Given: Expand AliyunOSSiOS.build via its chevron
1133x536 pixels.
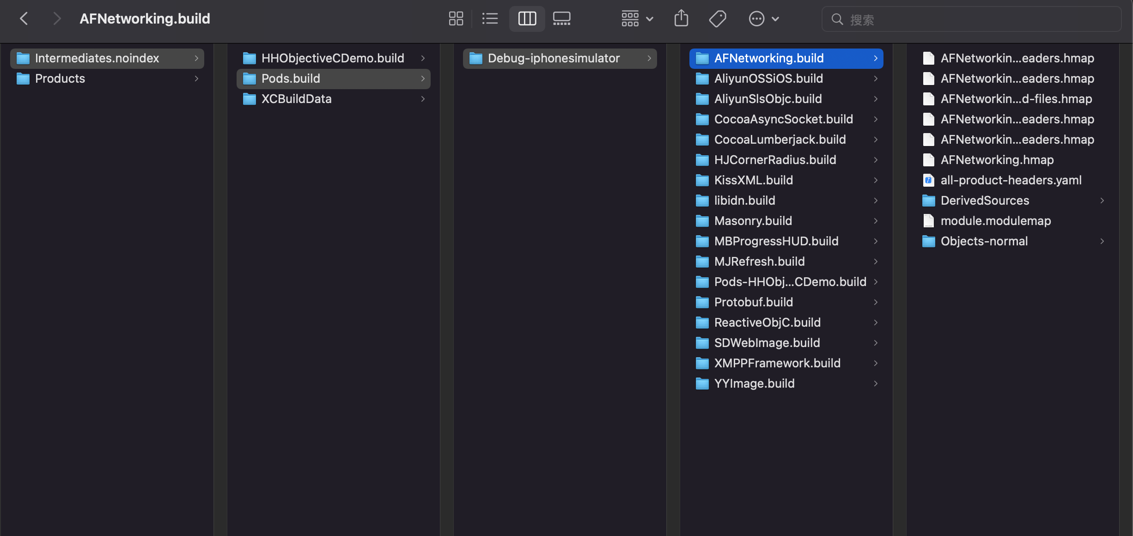Looking at the screenshot, I should (876, 79).
